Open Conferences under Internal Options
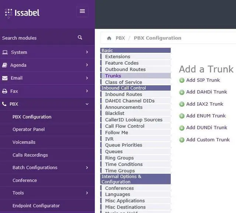Viewport: 236px width, 213px height. point(135,188)
